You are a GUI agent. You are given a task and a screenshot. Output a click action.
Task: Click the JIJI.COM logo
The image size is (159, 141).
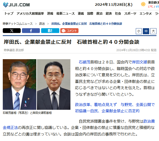[x=16, y=5]
